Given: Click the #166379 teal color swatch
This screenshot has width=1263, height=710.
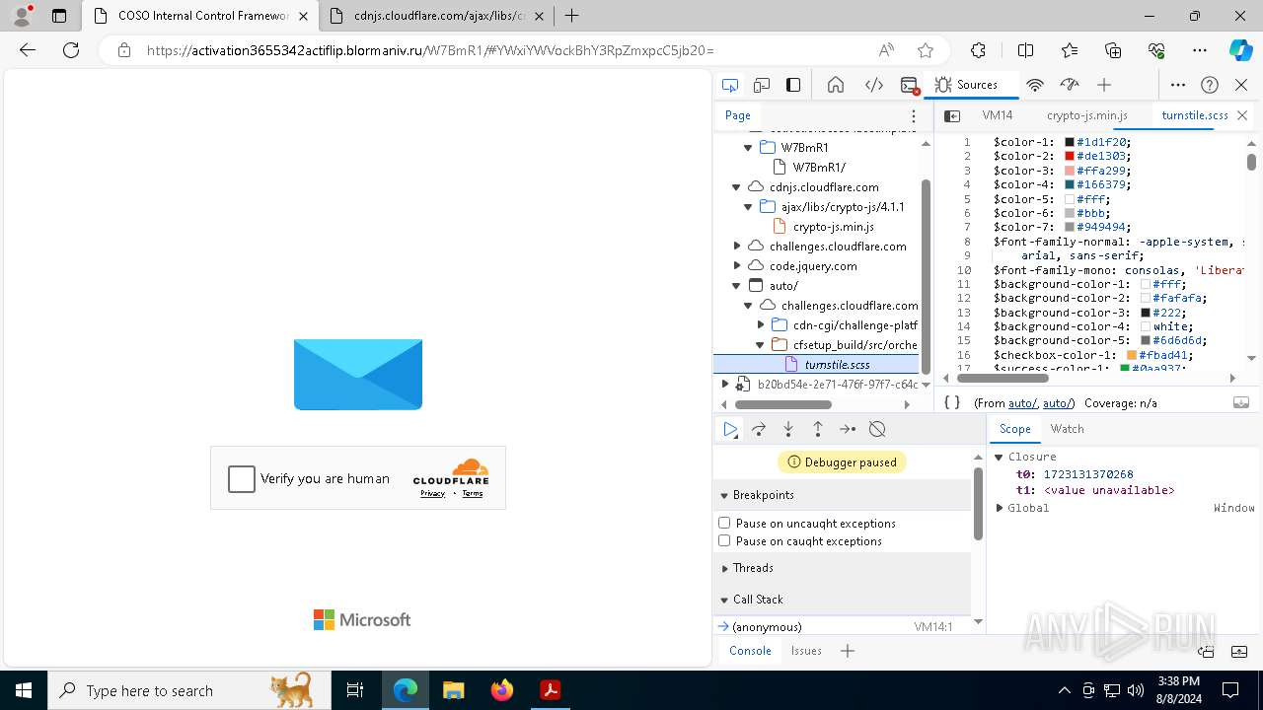Looking at the screenshot, I should [1070, 184].
